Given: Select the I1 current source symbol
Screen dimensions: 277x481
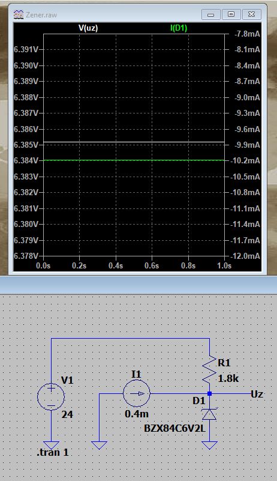Looking at the screenshot, I should point(137,393).
